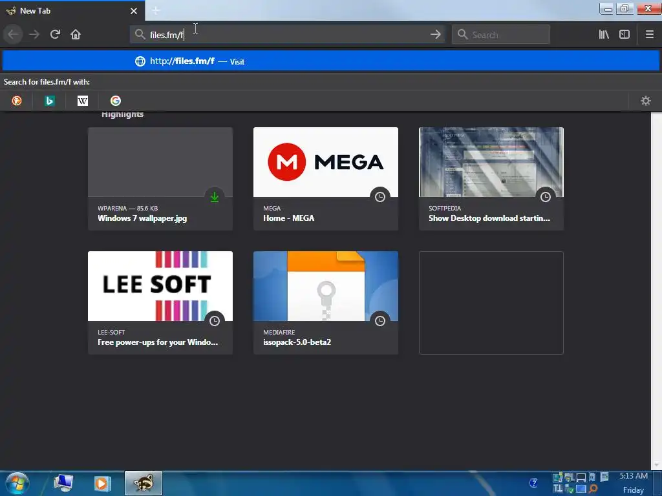Click the help question mark in tray
662x496 pixels.
point(533,483)
